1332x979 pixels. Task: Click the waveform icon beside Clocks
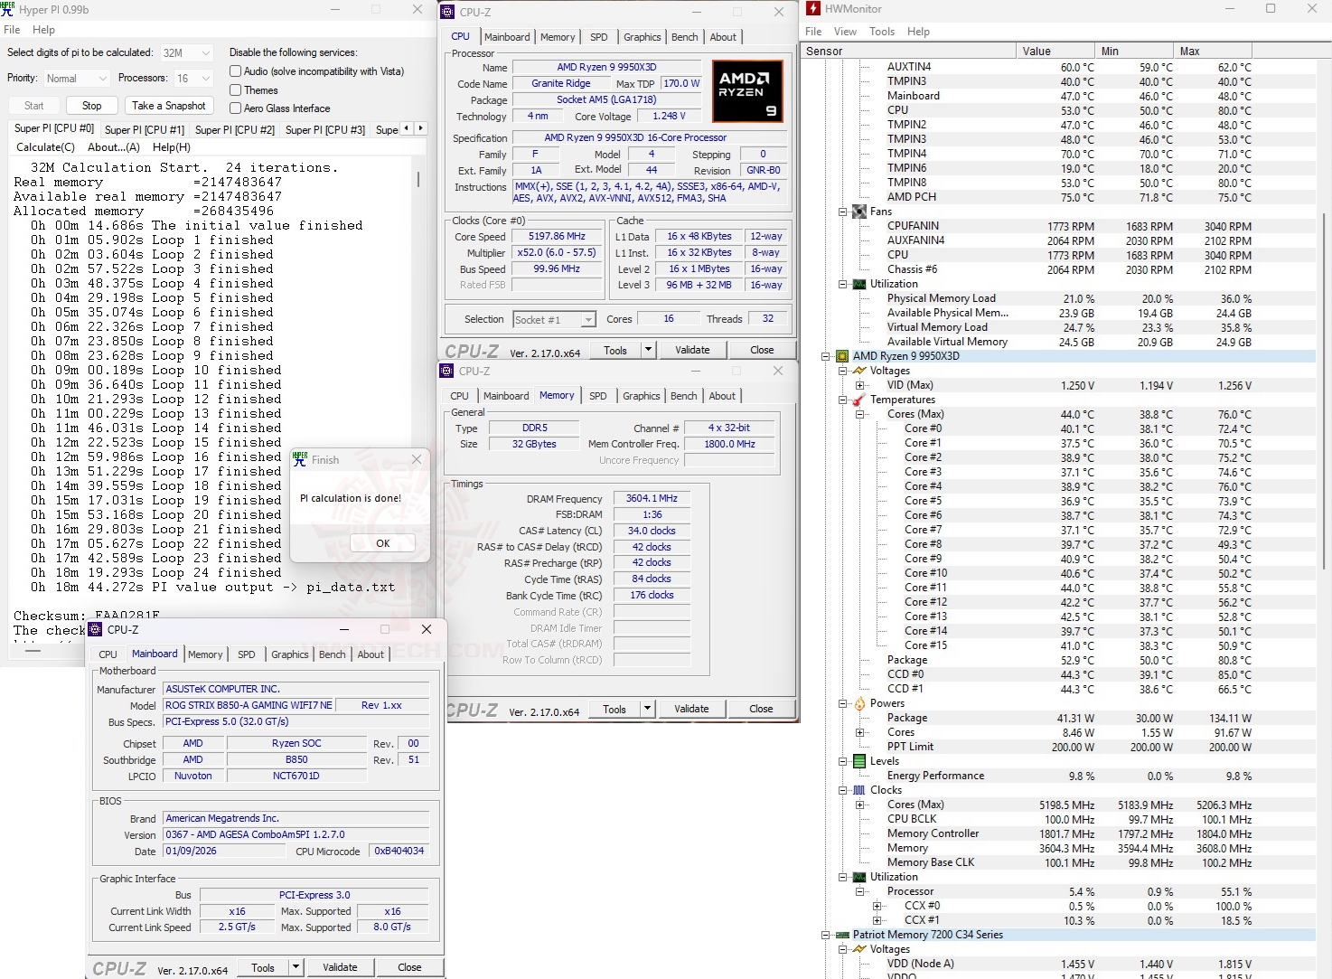858,790
